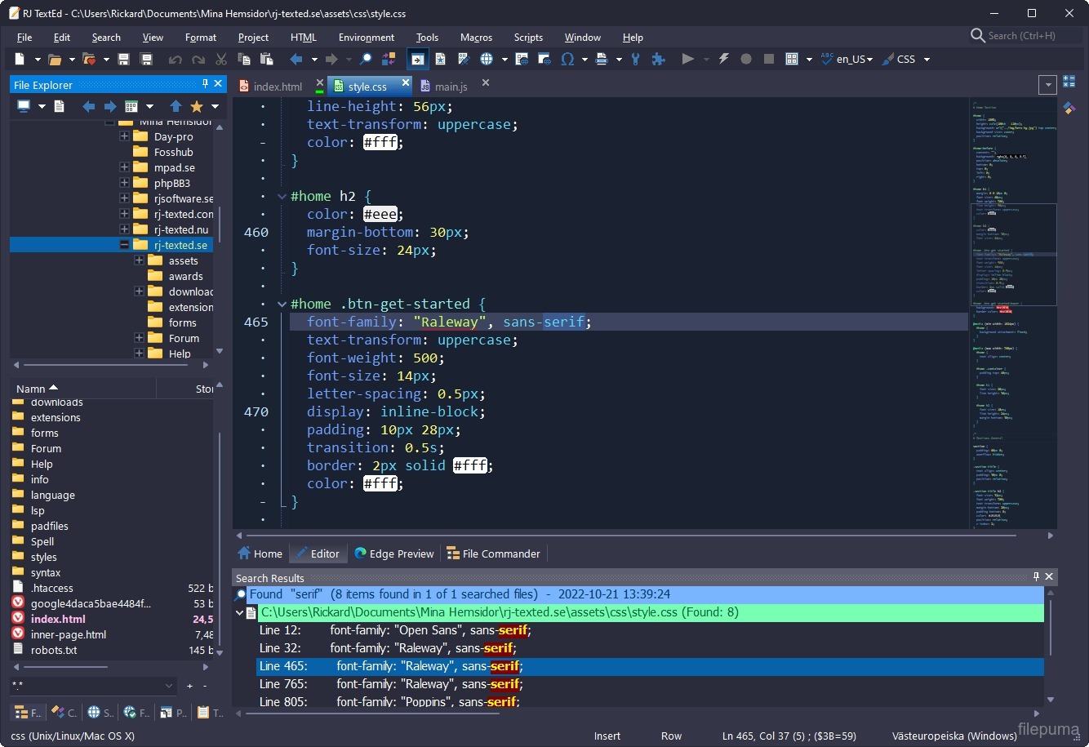Insert special character with Omega icon
1089x747 pixels.
click(x=567, y=60)
